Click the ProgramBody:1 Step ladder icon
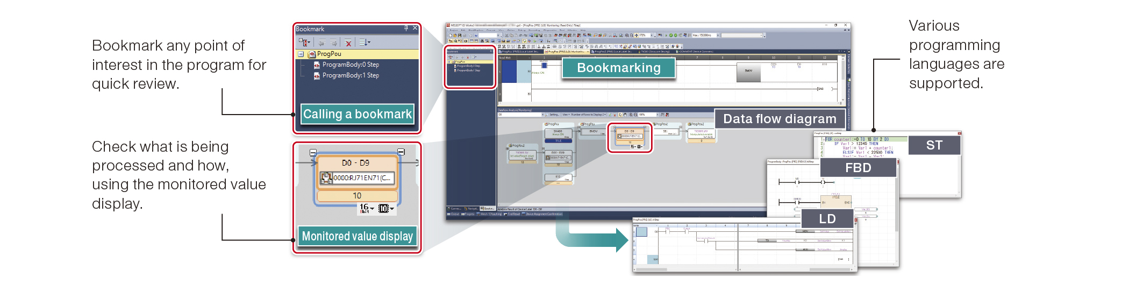The height and width of the screenshot is (291, 1129). pyautogui.click(x=317, y=76)
